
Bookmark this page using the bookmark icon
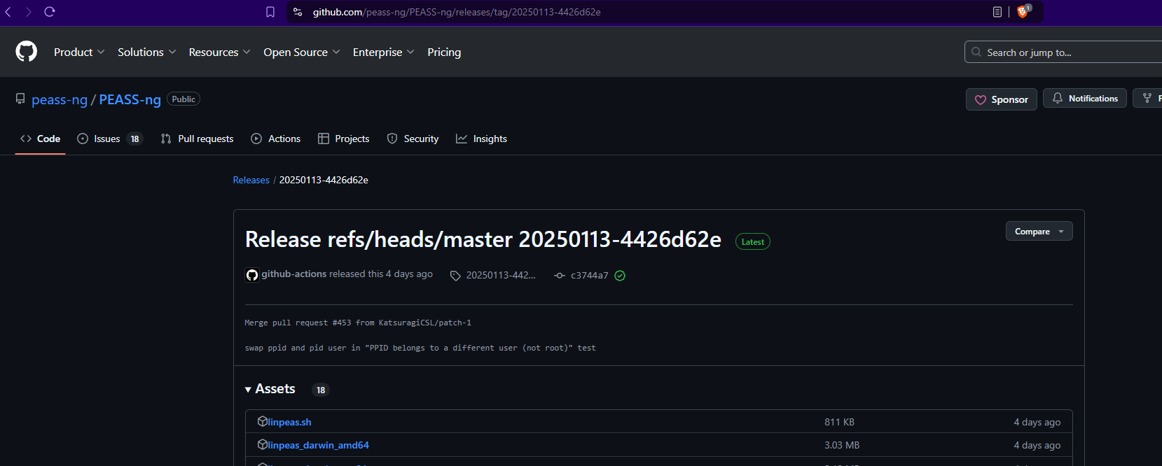coord(270,12)
